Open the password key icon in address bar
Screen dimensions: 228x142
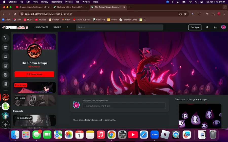pos(180,14)
